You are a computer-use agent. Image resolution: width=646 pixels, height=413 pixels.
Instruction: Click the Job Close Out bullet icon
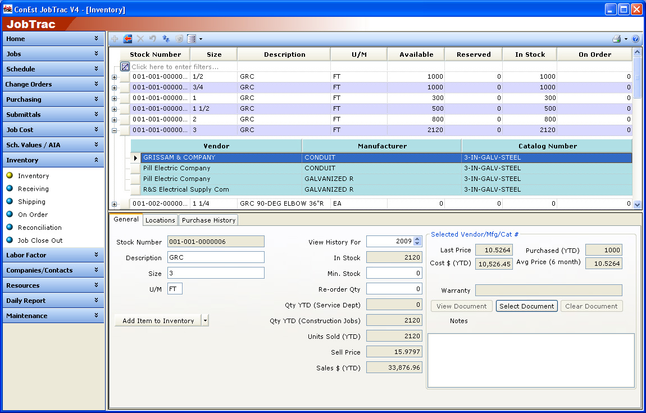10,240
